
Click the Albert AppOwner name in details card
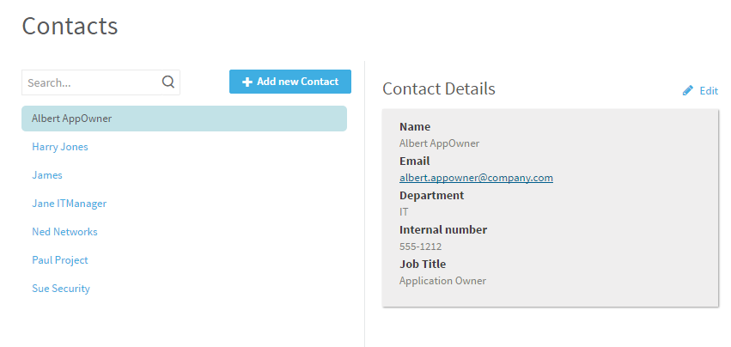coord(439,143)
